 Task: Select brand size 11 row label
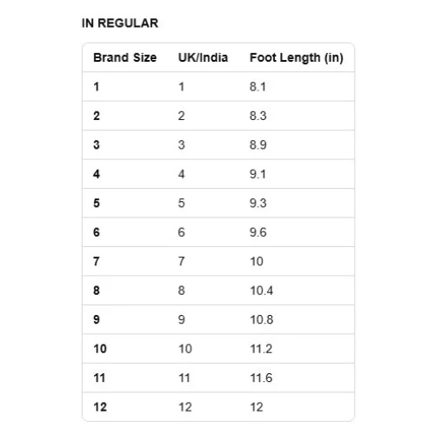coord(99,378)
